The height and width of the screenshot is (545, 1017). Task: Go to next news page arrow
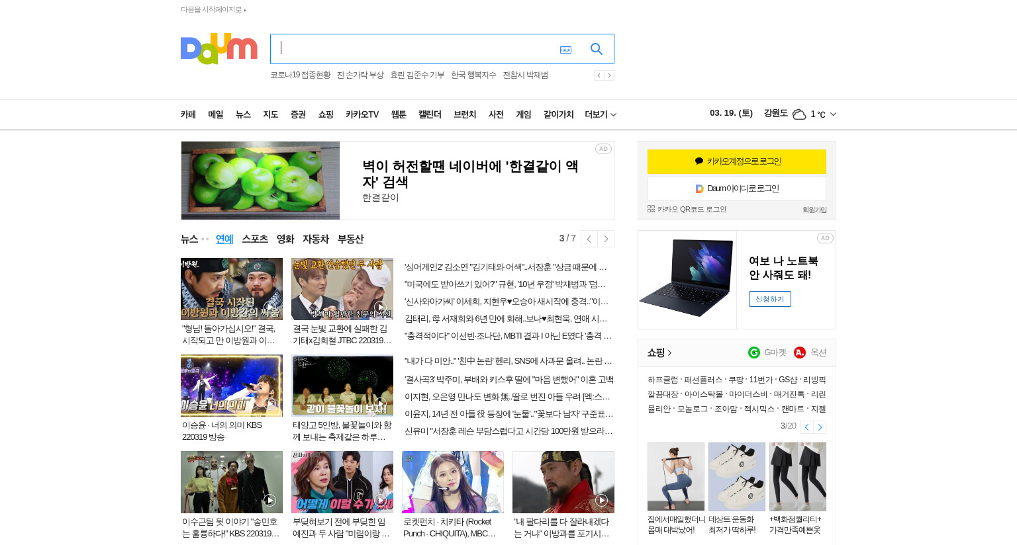(x=606, y=239)
